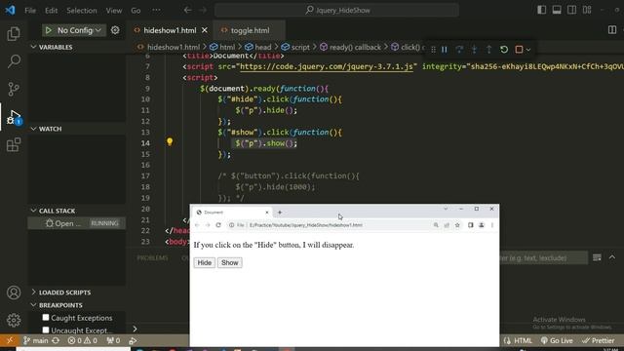Open the Search view in activity bar
The width and height of the screenshot is (624, 351).
pyautogui.click(x=14, y=61)
